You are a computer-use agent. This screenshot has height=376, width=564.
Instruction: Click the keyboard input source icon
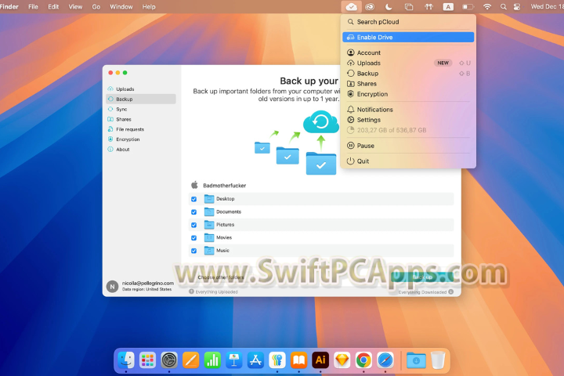pos(448,7)
